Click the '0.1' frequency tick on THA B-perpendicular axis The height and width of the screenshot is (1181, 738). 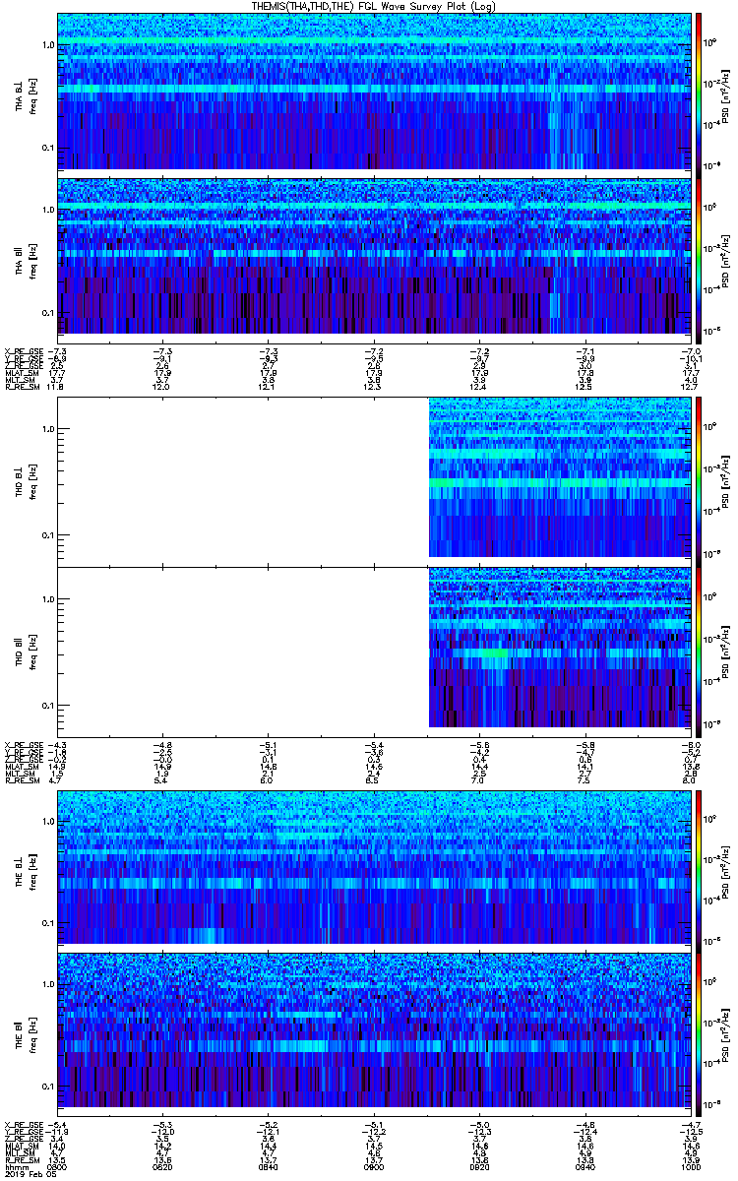pos(48,149)
